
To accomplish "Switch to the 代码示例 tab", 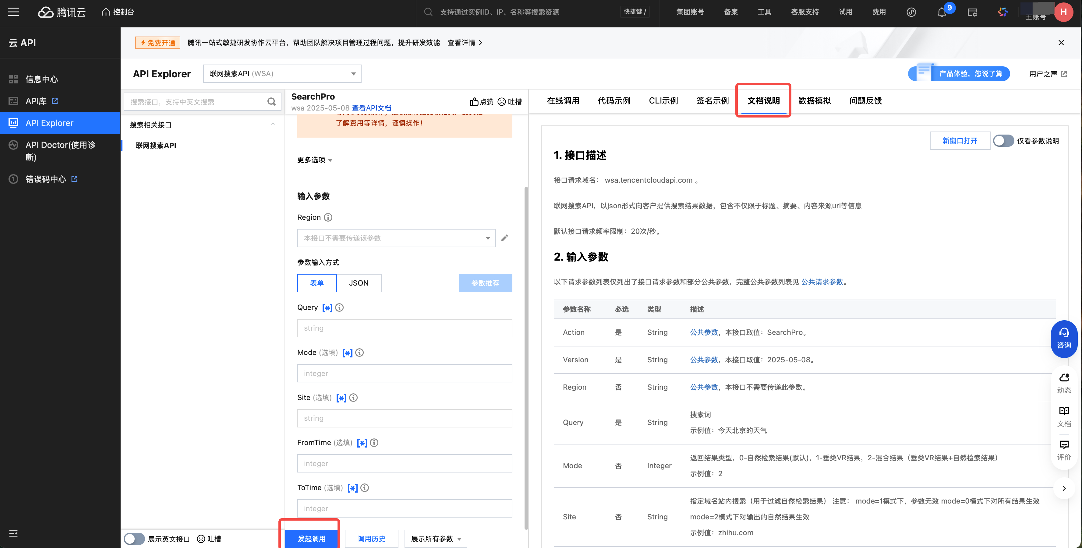I will coord(614,101).
